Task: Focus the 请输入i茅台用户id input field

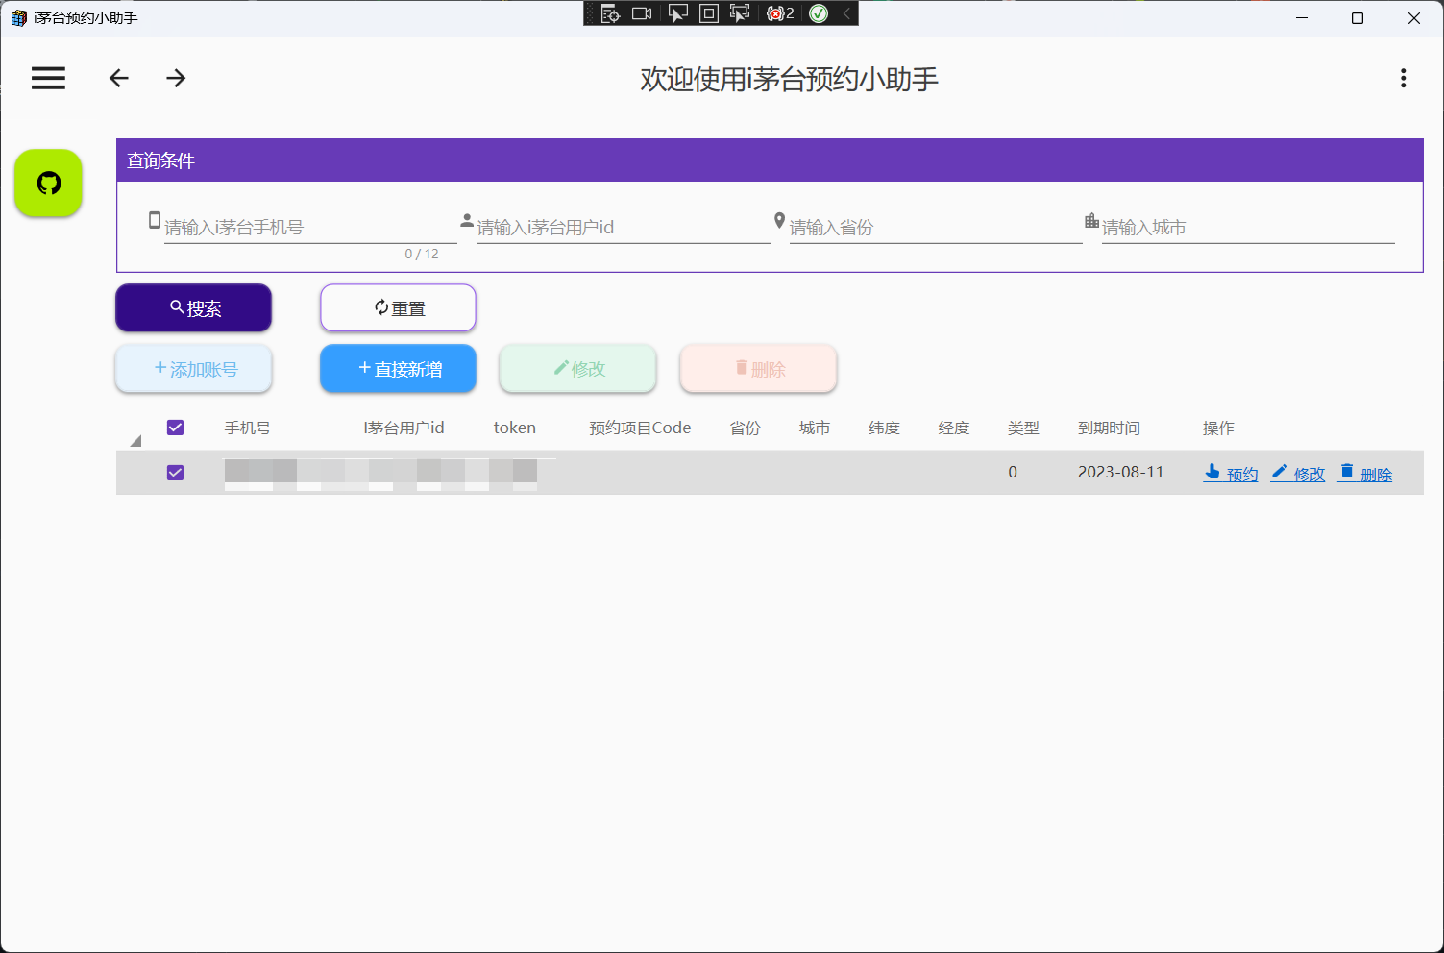Action: click(624, 228)
